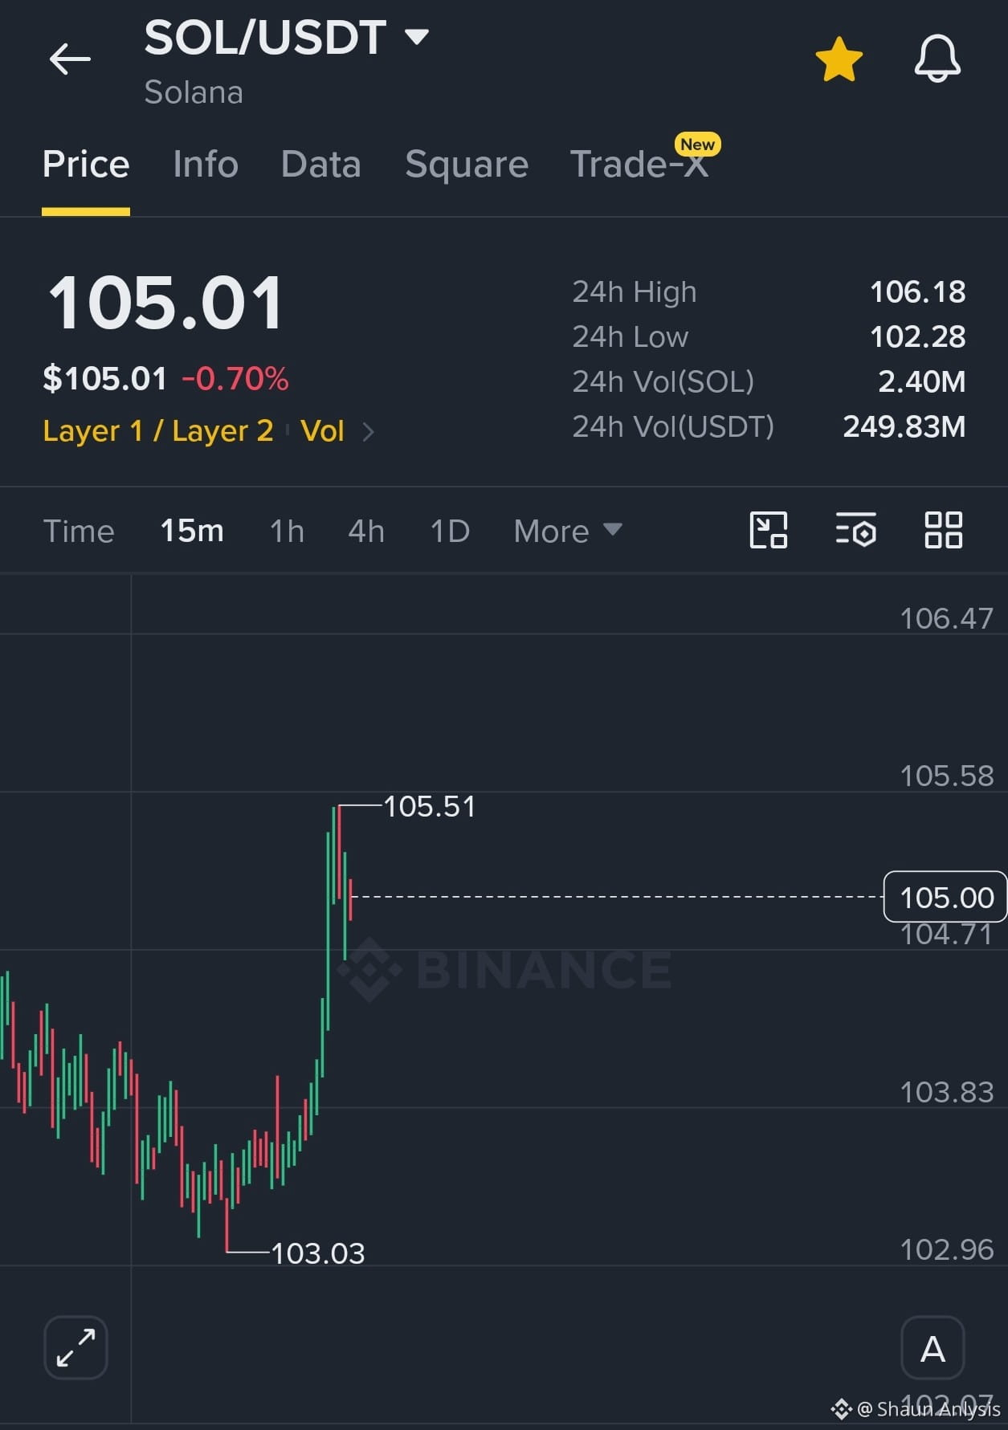Screen dimensions: 1008x1430
Task: Expand the More intervals dropdown
Action: [568, 531]
